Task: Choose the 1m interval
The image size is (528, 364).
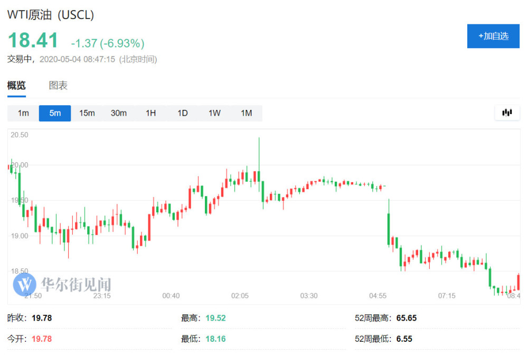Action: click(23, 113)
